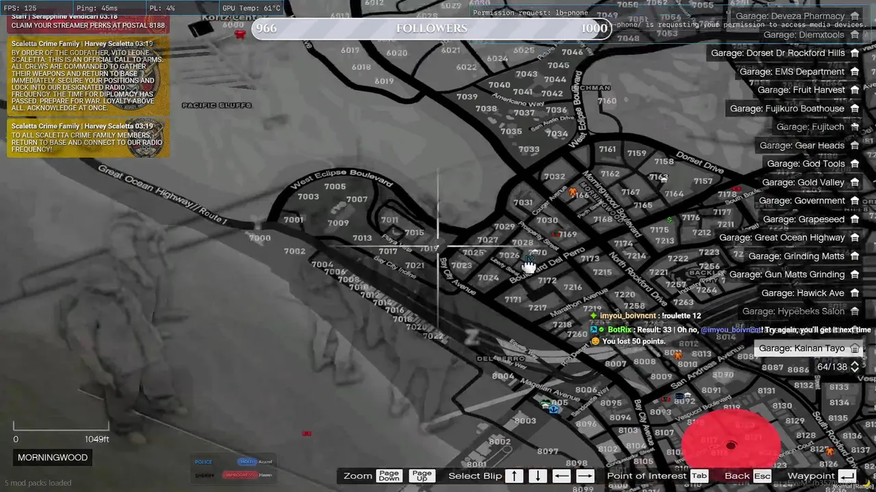Select the red blip beside 7169
The width and height of the screenshot is (876, 492).
click(556, 236)
